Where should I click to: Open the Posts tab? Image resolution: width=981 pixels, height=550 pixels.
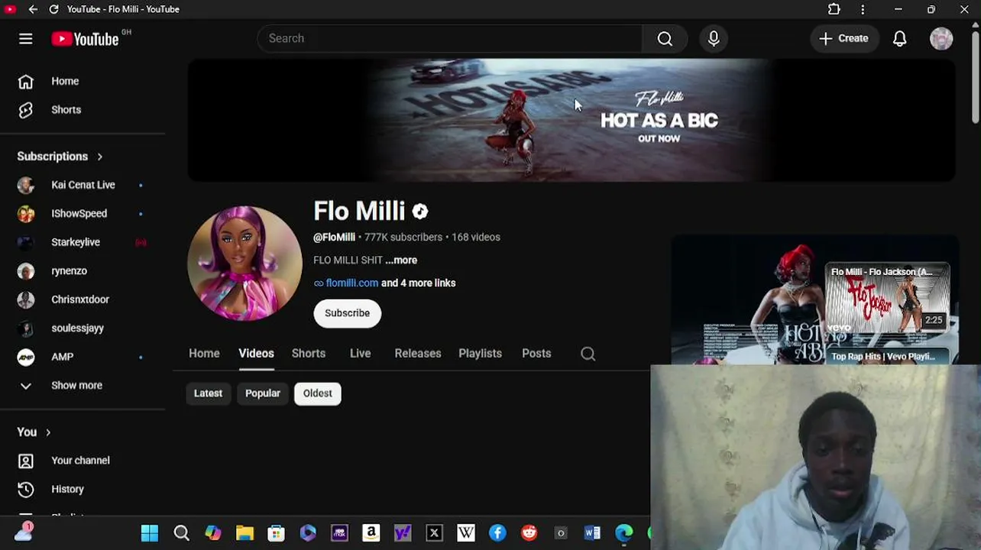pyautogui.click(x=536, y=354)
